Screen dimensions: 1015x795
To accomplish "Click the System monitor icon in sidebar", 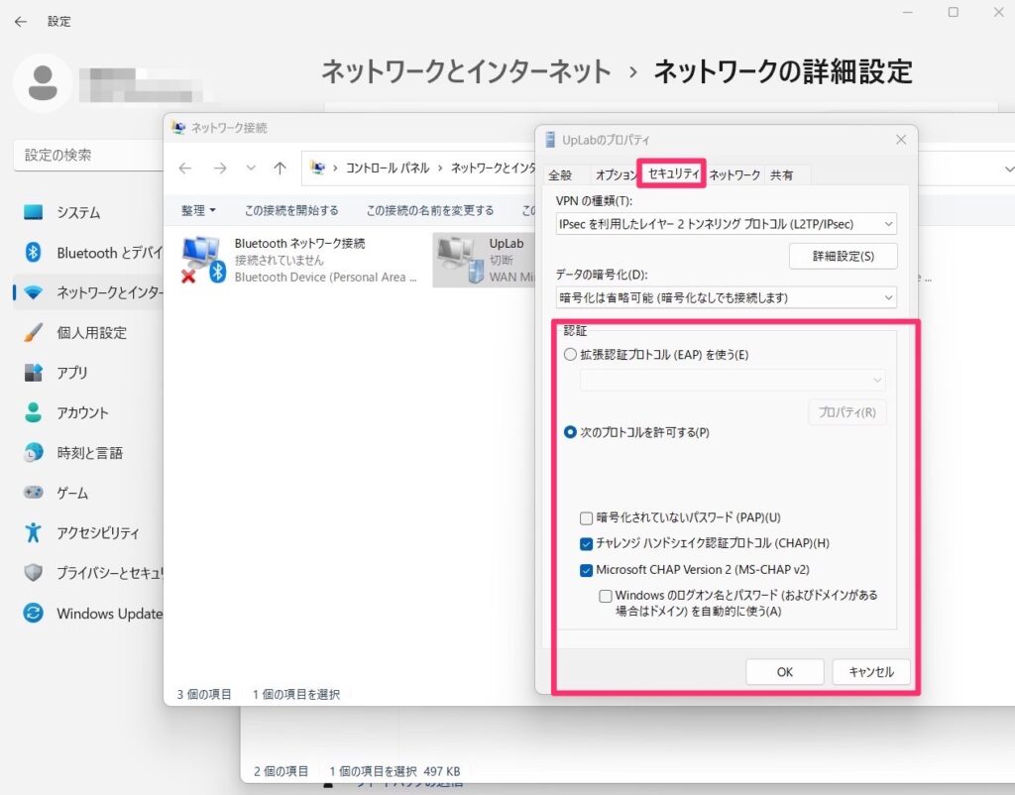I will coord(34,213).
